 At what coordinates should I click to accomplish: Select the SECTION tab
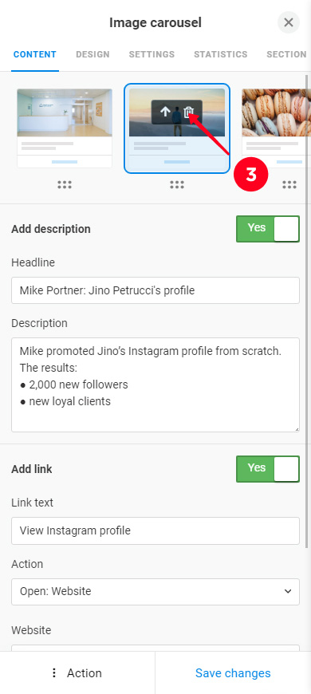pos(286,54)
